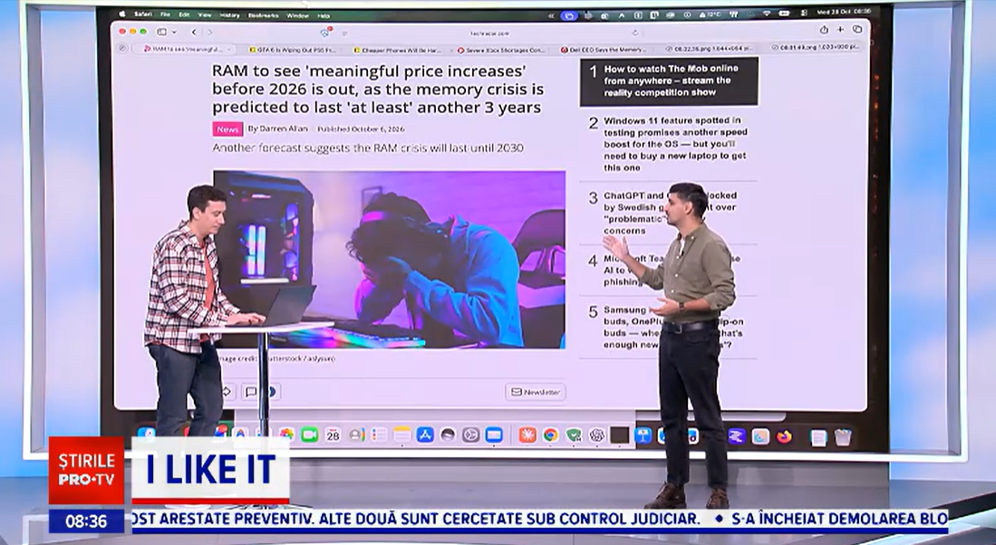Screen dimensions: 996x545
Task: Open the Sidebar toggle icon
Action: click(x=162, y=32)
